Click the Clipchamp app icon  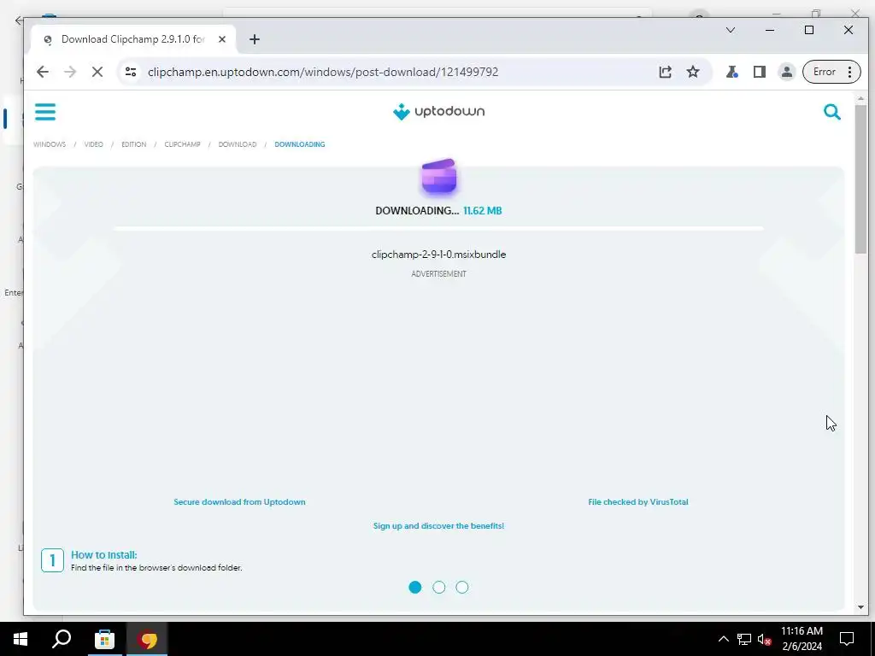439,176
